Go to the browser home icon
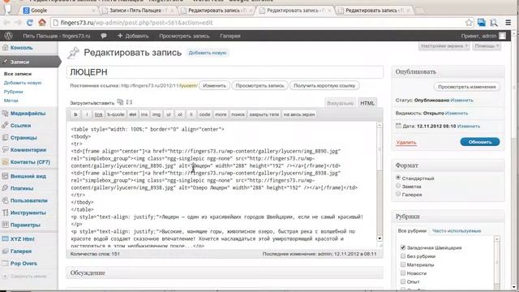 (42, 23)
